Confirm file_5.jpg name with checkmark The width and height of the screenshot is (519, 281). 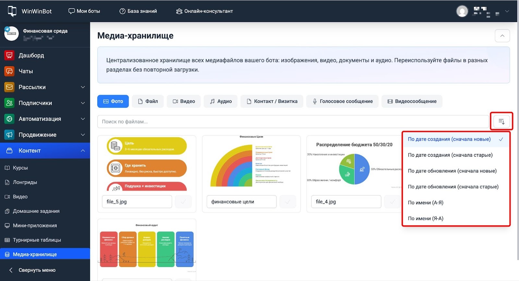183,202
